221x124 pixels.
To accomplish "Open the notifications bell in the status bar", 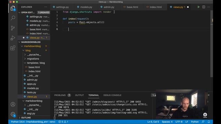I will 209,122.
